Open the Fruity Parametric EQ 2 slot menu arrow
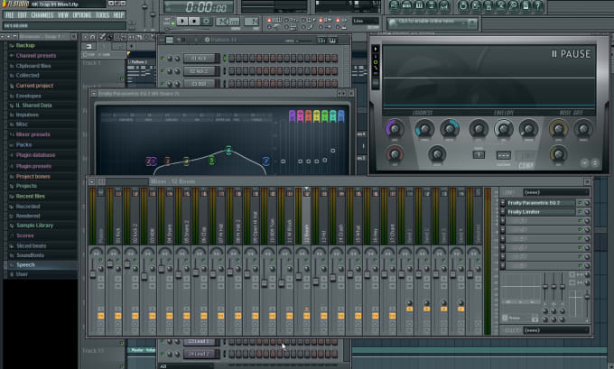 point(503,203)
